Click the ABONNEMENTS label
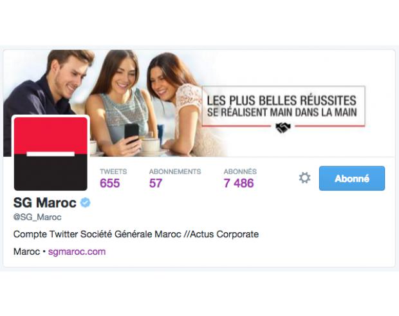 coord(175,172)
